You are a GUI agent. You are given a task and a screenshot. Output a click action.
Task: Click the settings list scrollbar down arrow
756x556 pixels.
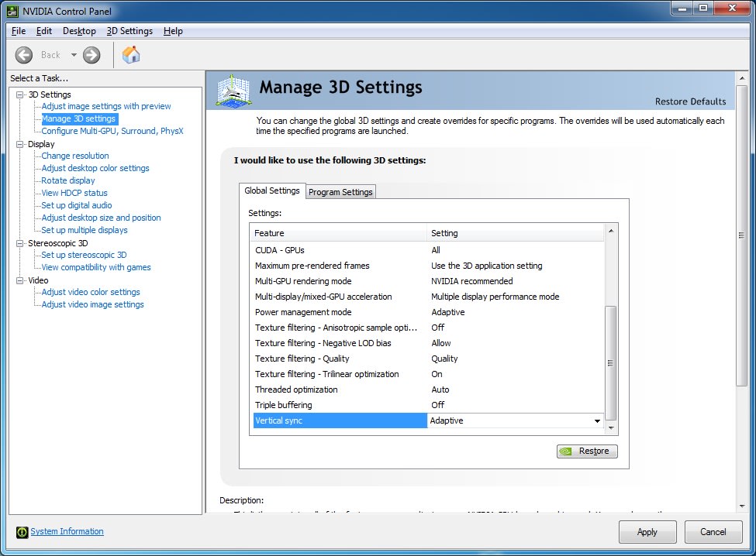coord(612,427)
